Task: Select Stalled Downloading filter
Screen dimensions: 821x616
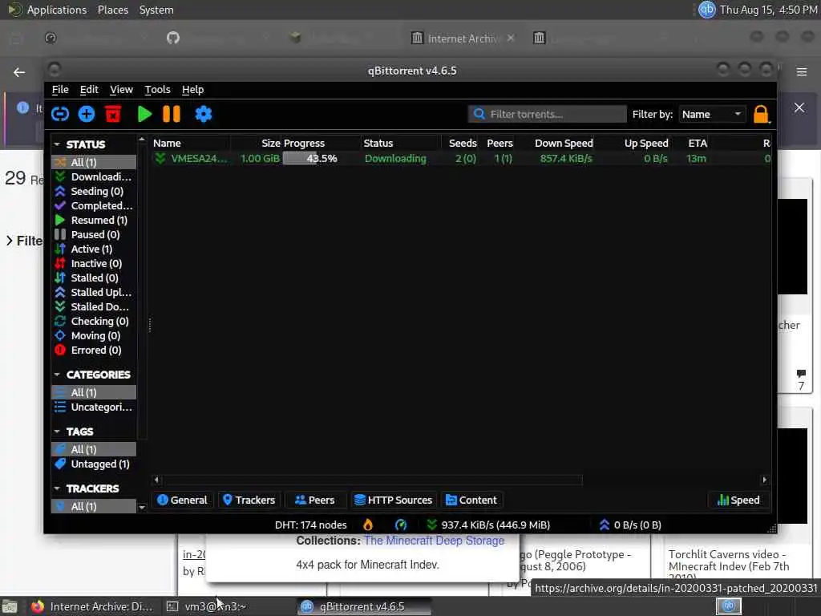Action: pos(94,306)
